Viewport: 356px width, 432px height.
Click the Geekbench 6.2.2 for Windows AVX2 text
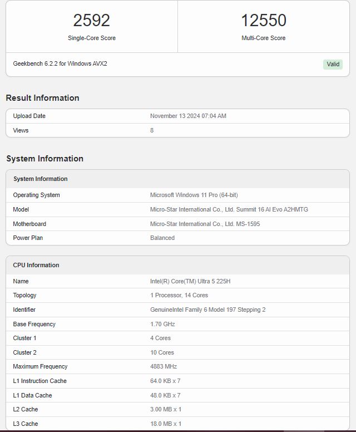point(60,63)
